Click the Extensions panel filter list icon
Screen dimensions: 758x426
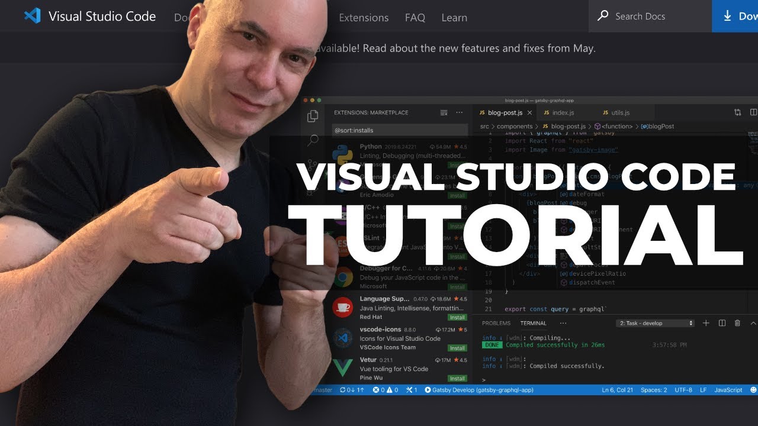pos(444,112)
